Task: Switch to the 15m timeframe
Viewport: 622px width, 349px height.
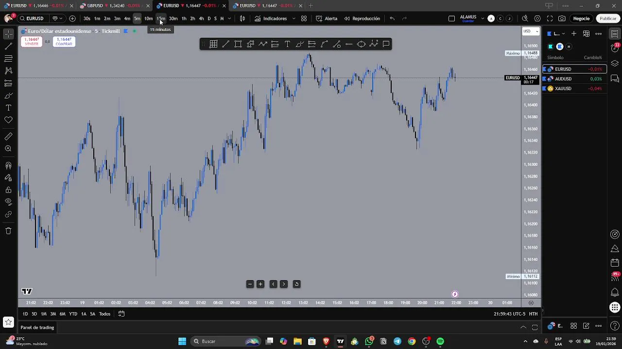Action: click(161, 18)
